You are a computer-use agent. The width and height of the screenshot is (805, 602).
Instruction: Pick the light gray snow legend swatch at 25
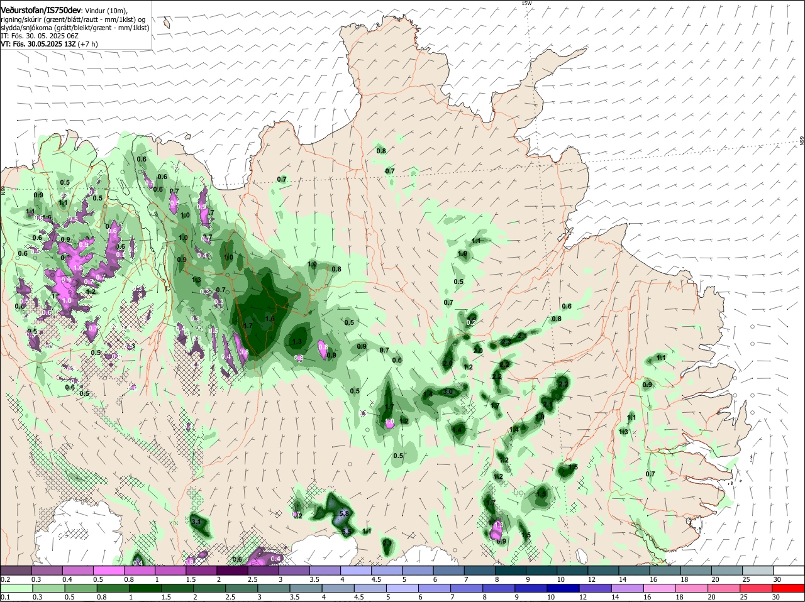(x=758, y=570)
